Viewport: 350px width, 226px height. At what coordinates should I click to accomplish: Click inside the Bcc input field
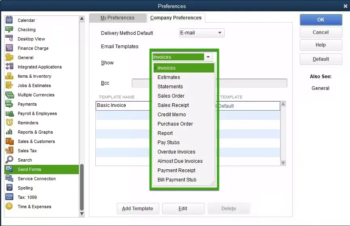tap(209, 83)
